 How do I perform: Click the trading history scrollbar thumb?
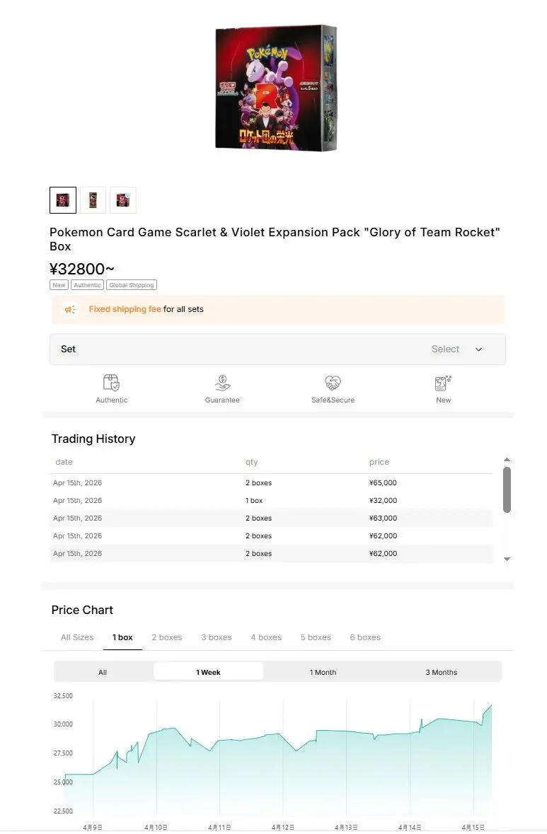507,490
